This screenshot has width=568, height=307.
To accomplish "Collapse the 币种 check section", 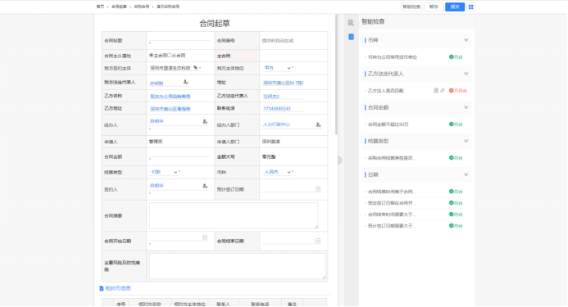I will point(466,40).
